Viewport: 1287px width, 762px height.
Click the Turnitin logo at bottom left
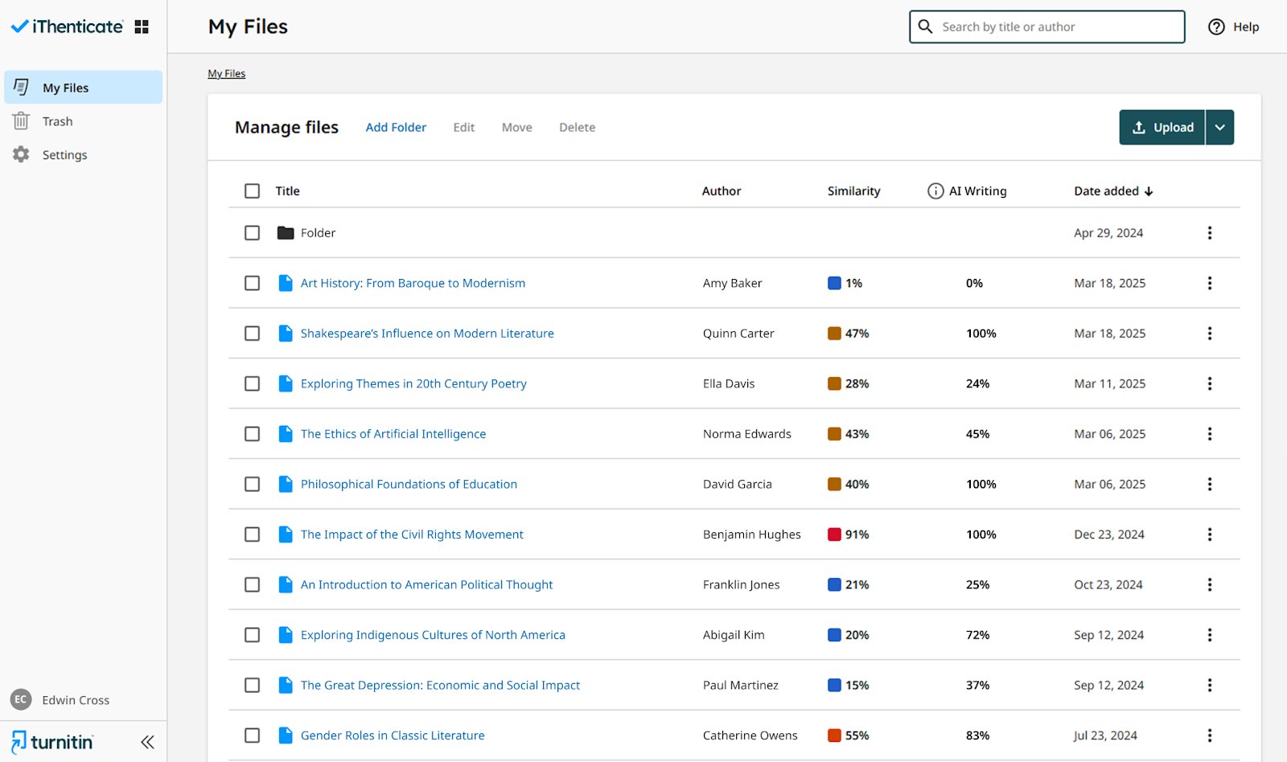pyautogui.click(x=51, y=741)
